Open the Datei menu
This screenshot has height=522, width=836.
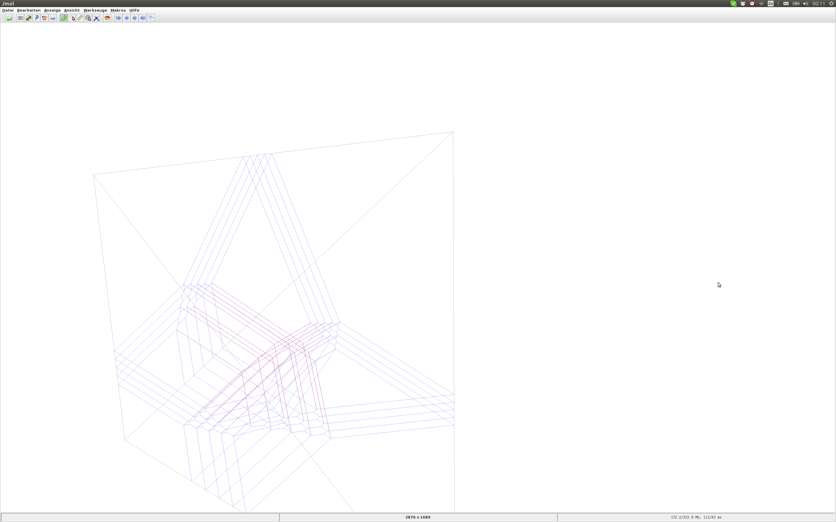pos(8,10)
